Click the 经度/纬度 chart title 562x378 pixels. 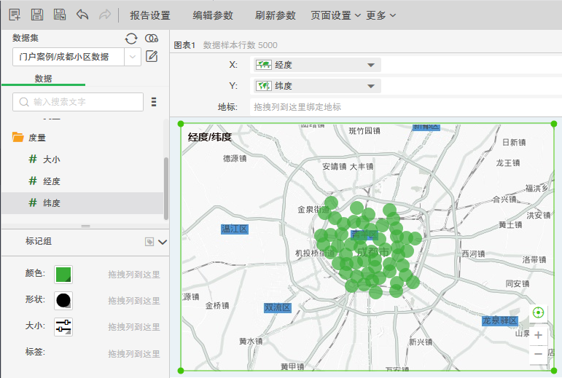[x=210, y=137]
